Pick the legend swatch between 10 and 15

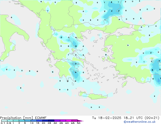(34, 121)
